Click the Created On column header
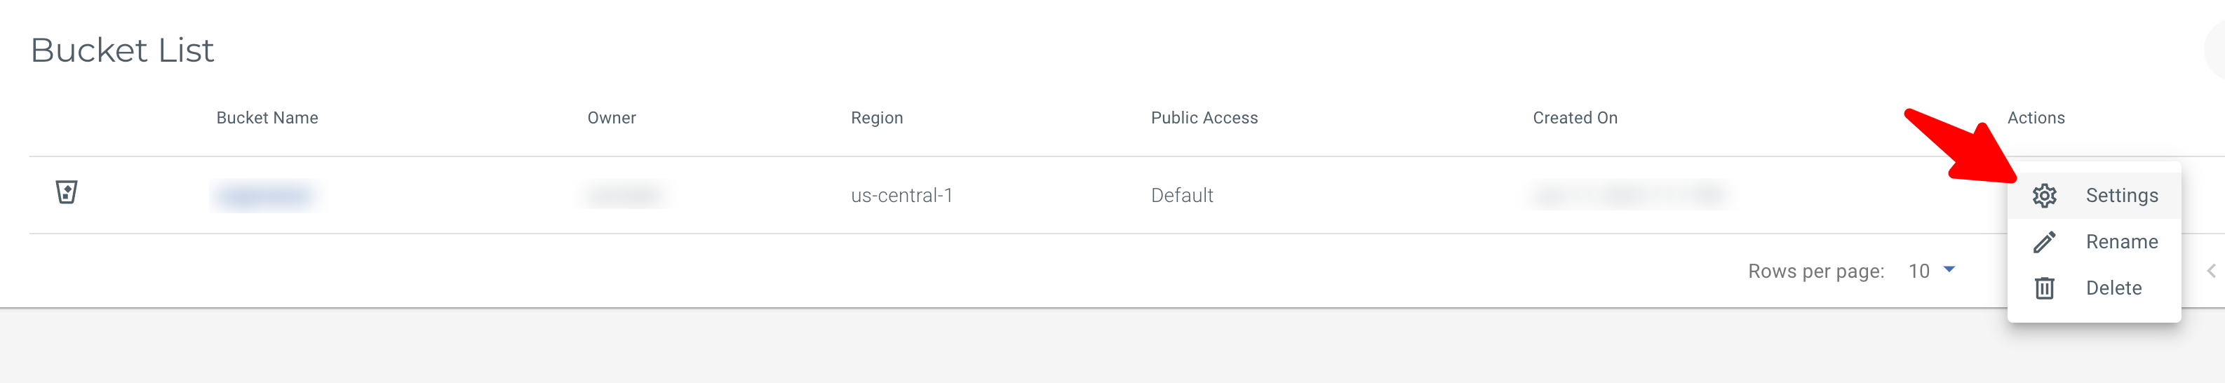2225x383 pixels. pyautogui.click(x=1575, y=118)
